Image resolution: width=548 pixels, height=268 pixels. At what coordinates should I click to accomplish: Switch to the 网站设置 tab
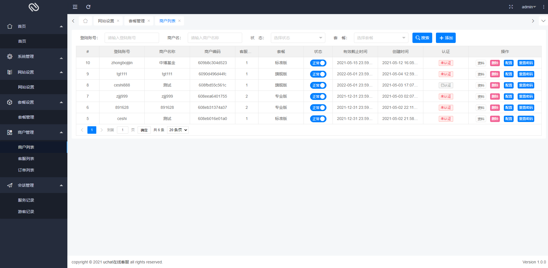[106, 21]
